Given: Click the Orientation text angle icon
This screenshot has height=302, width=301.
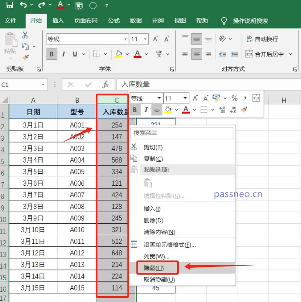Looking at the screenshot, I should tap(222, 39).
